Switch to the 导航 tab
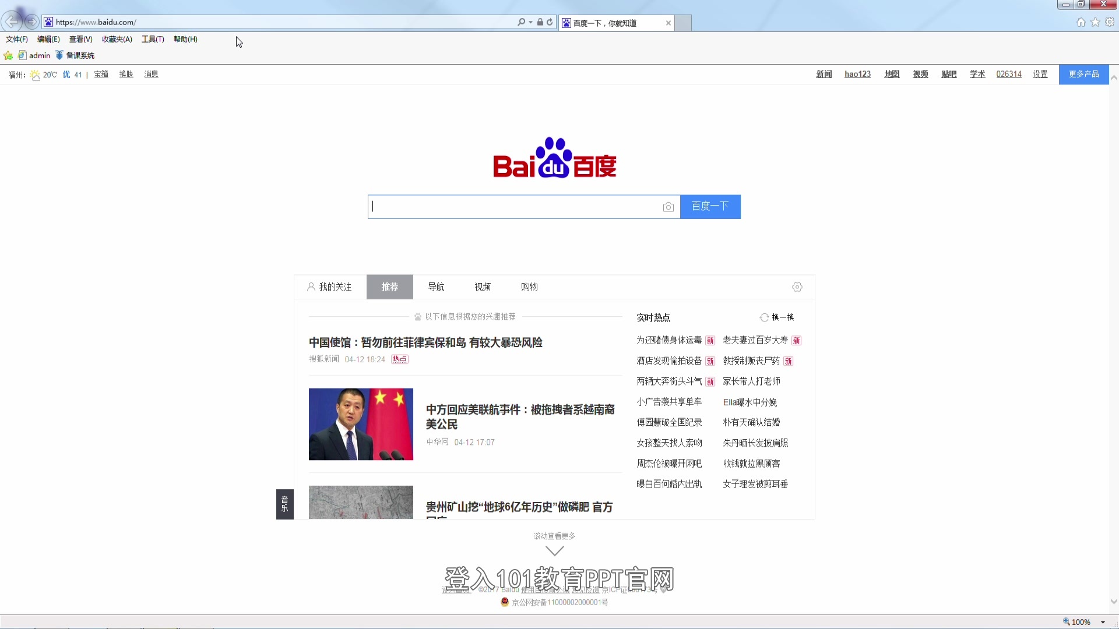Viewport: 1119px width, 629px height. [436, 287]
